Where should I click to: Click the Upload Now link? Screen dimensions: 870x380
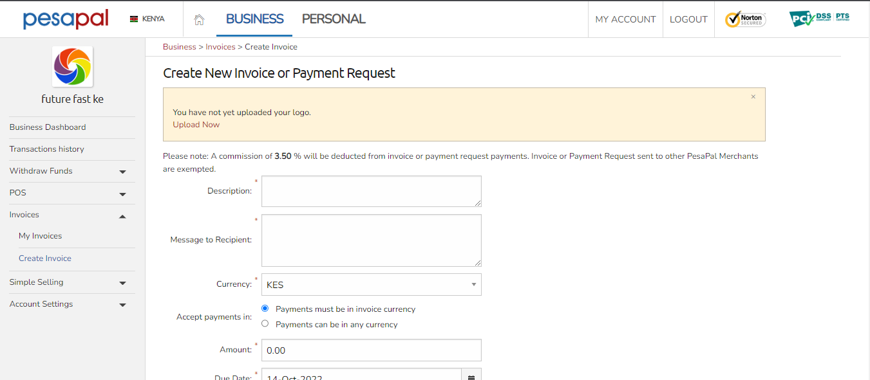[196, 125]
